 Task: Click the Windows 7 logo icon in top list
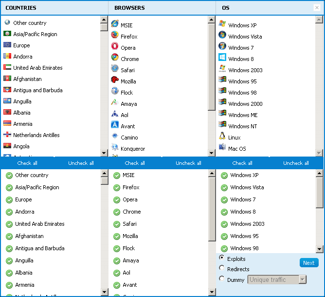[222, 46]
